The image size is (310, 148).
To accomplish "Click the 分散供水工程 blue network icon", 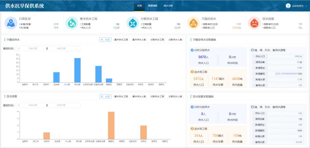I will (x=133, y=23).
